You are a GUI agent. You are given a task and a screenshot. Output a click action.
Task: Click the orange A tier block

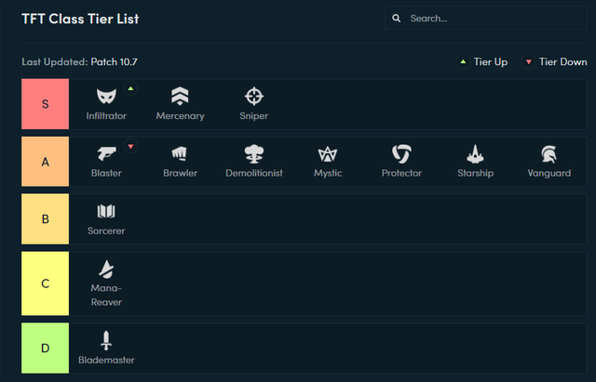[x=45, y=161]
